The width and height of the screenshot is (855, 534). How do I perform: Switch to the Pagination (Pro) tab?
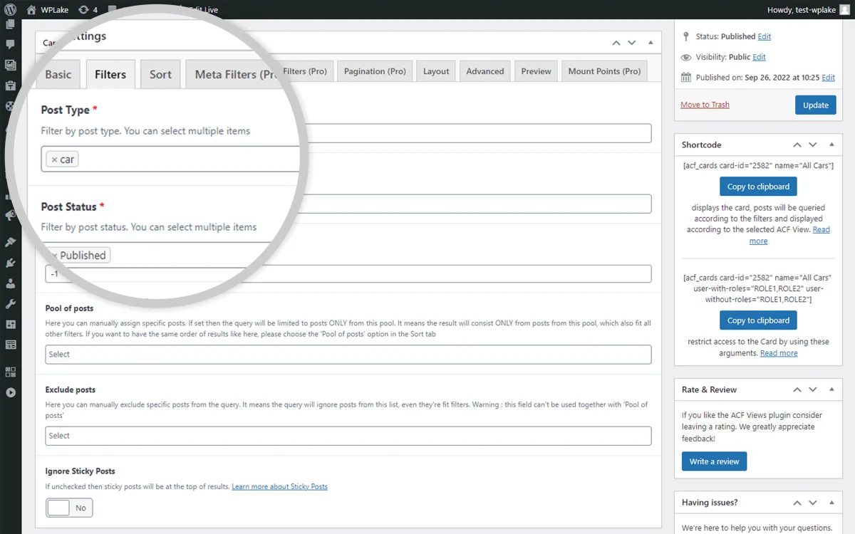(375, 71)
